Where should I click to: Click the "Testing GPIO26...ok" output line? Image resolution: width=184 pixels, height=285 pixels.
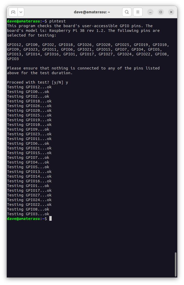[x=29, y=106]
